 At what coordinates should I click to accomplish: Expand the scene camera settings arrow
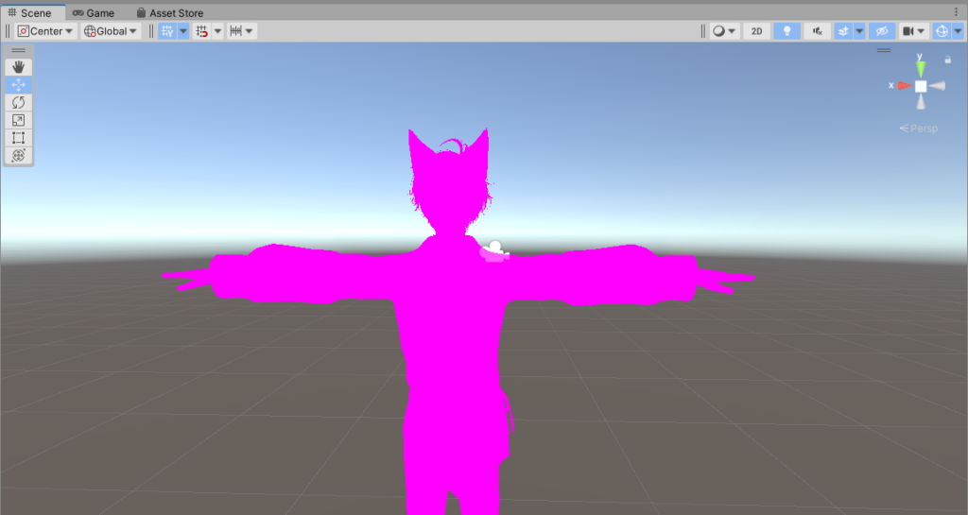point(922,31)
